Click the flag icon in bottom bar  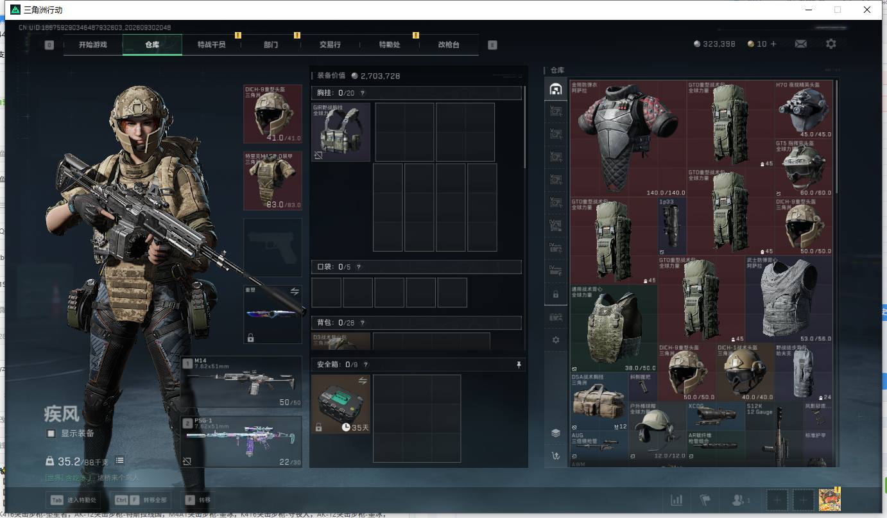706,500
